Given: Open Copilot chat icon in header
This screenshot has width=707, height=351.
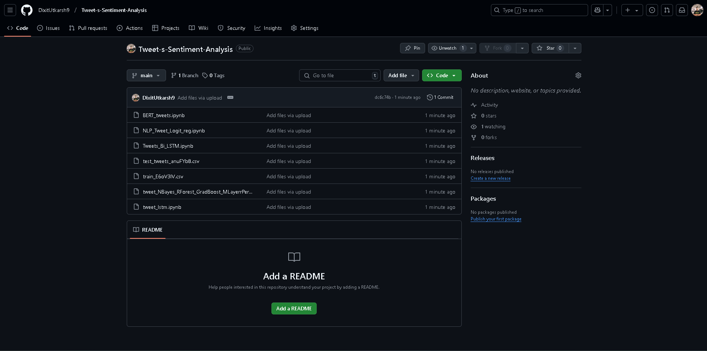Looking at the screenshot, I should point(597,10).
